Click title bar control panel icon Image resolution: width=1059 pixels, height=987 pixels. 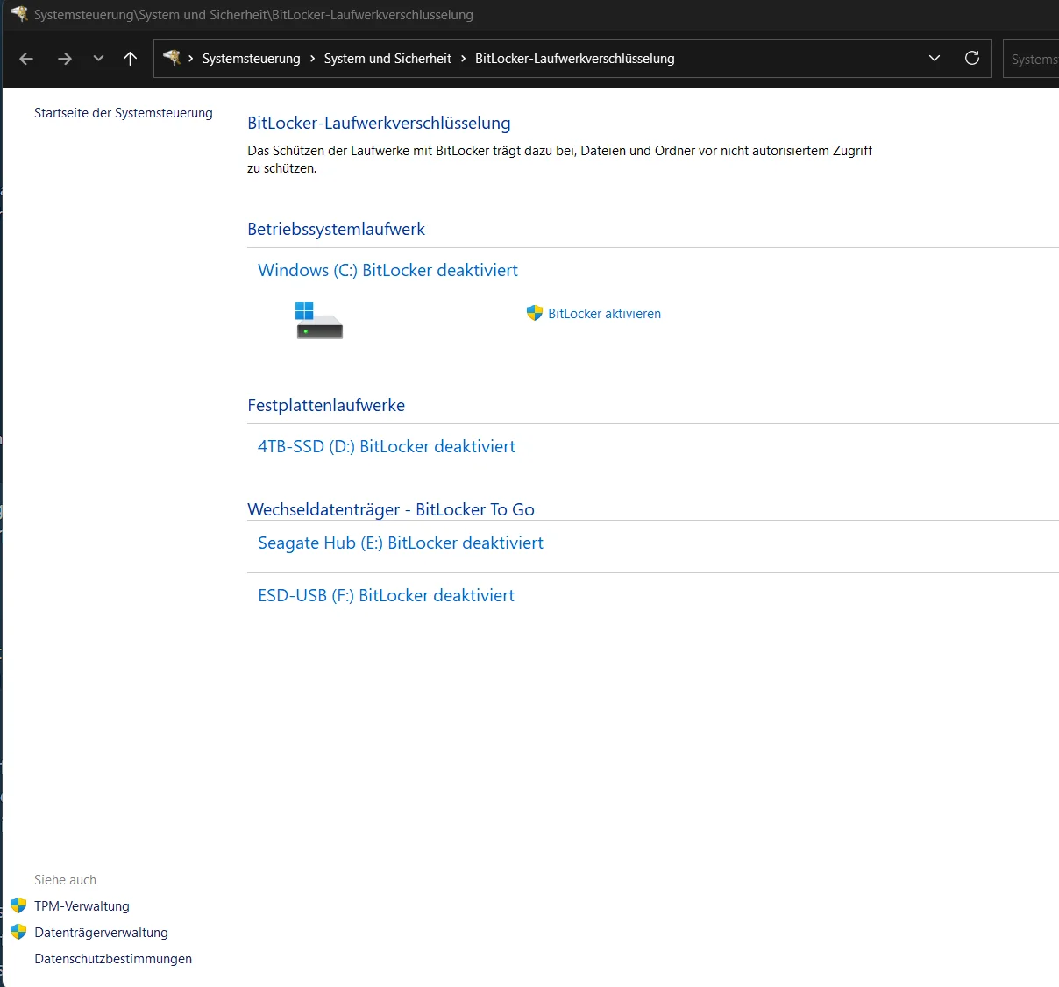pos(19,14)
